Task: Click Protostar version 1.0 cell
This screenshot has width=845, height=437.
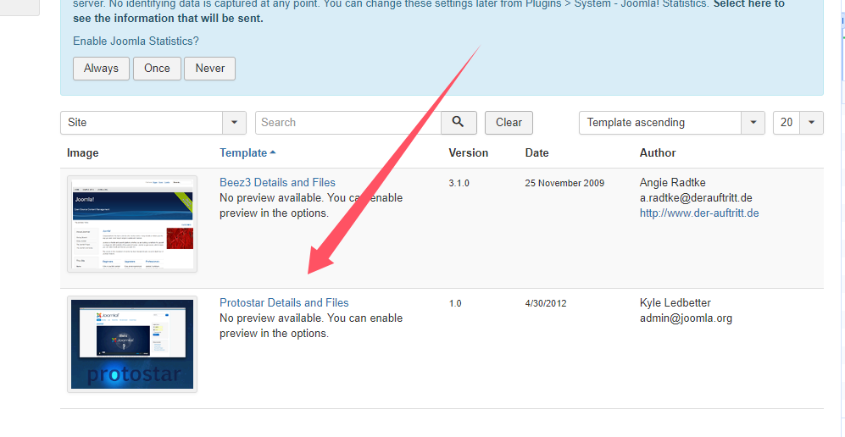Action: (x=455, y=303)
